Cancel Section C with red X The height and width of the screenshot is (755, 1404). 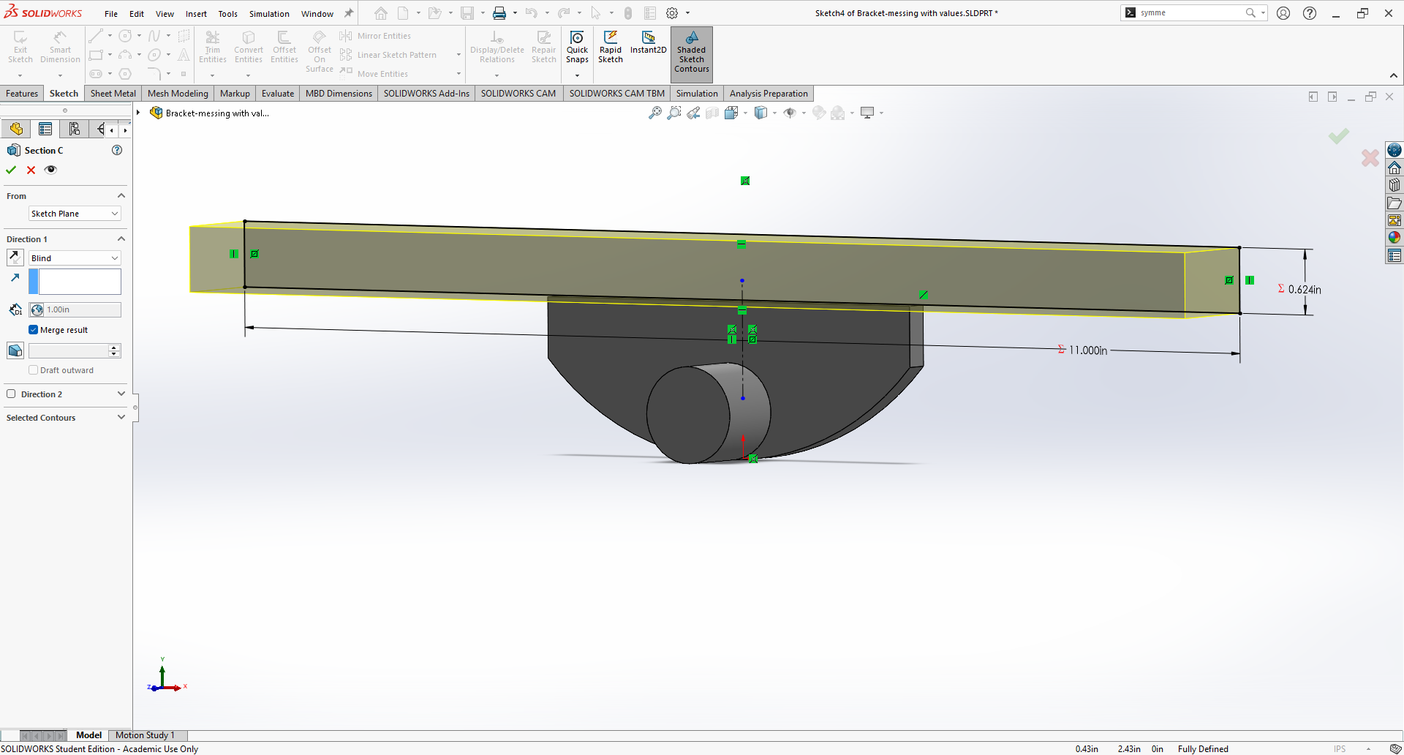click(31, 170)
